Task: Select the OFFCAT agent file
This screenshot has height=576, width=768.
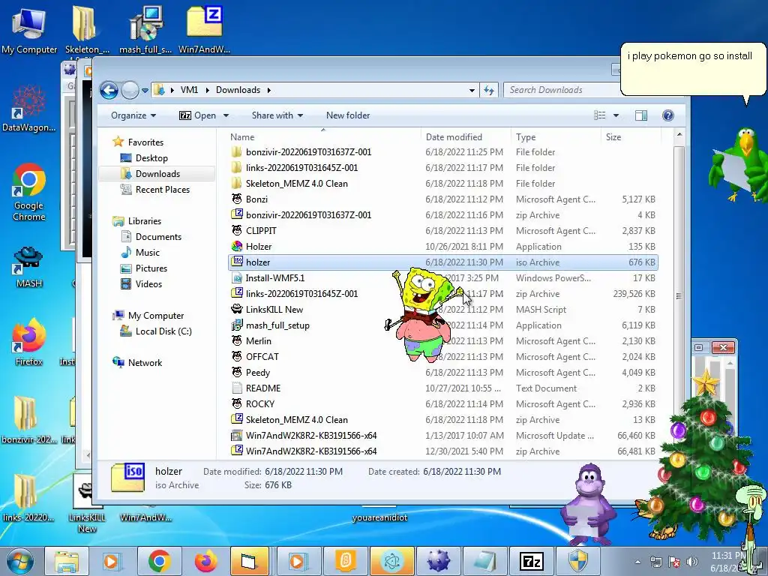Action: [442, 357]
